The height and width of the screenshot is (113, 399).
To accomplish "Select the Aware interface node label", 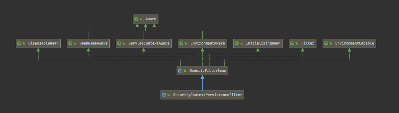I will point(151,19).
